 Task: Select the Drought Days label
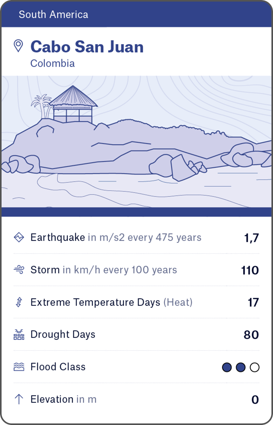click(x=63, y=335)
